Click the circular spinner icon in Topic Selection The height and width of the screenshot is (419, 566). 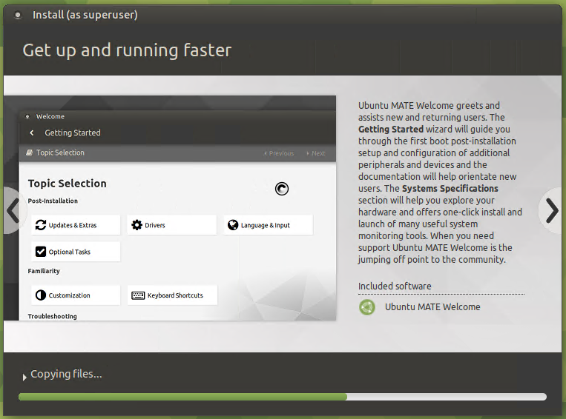click(x=282, y=189)
